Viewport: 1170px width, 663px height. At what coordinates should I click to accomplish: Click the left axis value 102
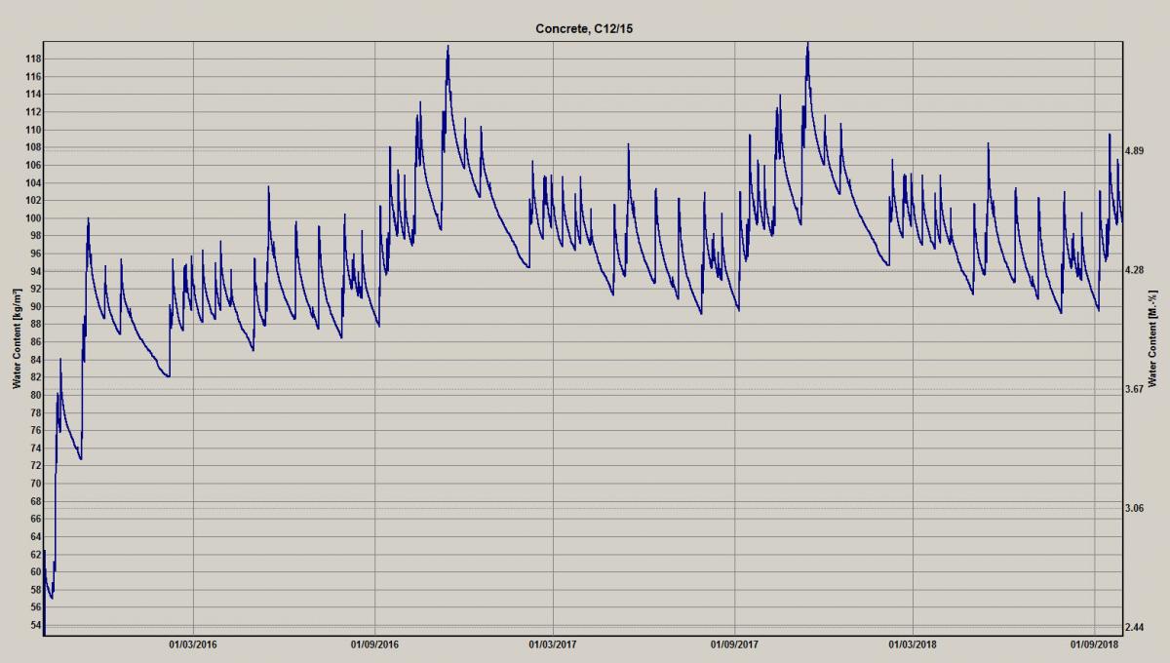[32, 200]
